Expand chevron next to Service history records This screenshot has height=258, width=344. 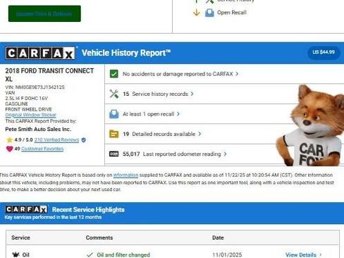(192, 94)
